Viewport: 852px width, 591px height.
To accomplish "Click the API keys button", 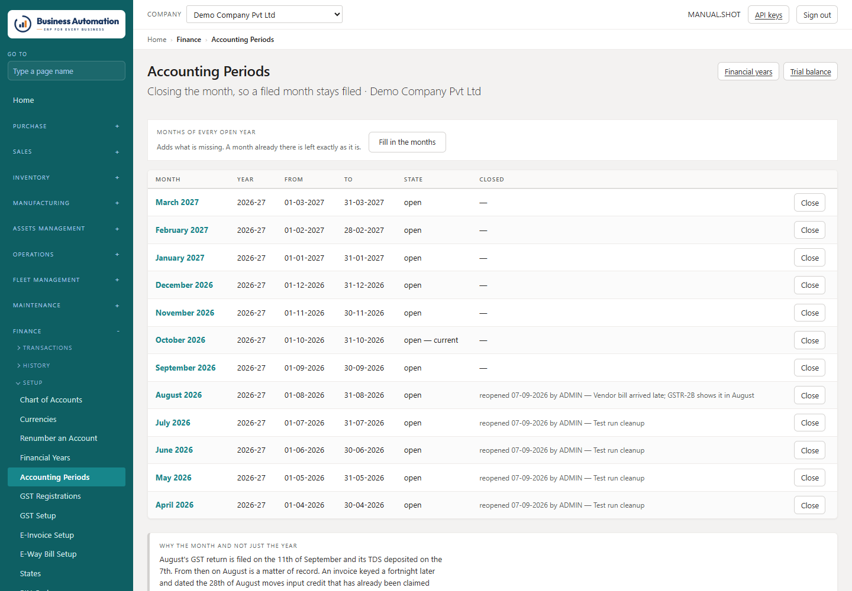I will 769,15.
